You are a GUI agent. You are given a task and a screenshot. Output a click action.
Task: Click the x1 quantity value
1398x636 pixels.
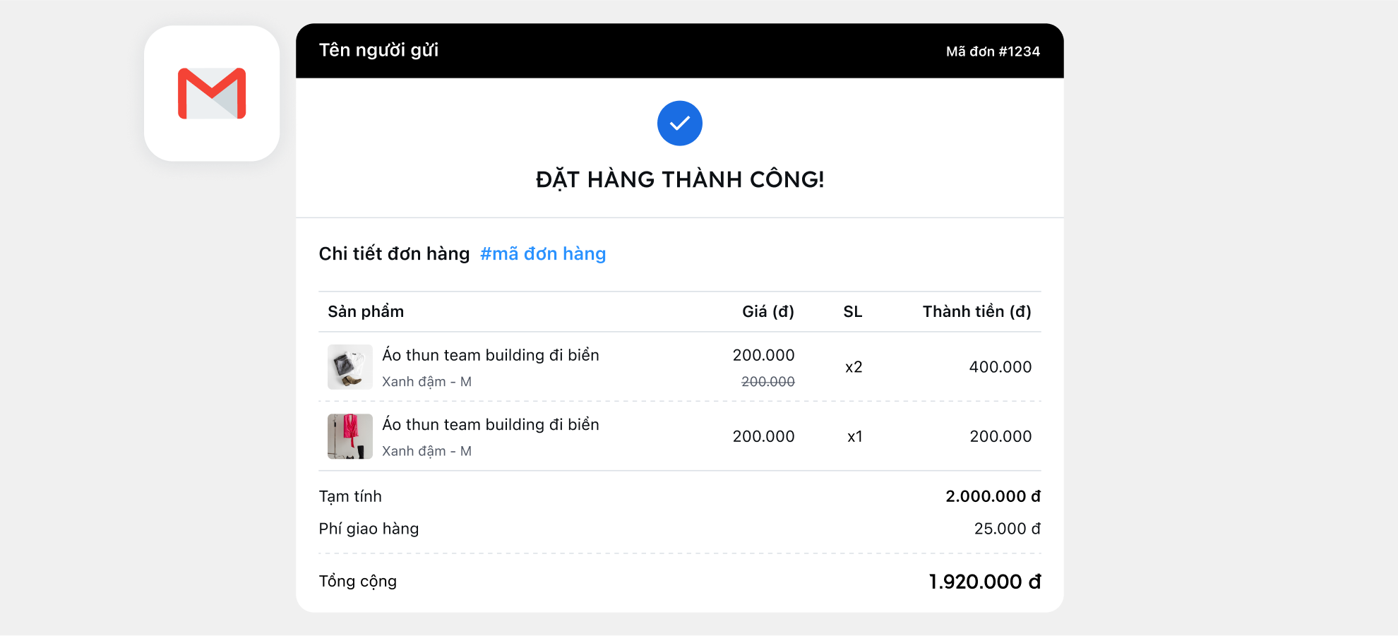[x=854, y=437]
